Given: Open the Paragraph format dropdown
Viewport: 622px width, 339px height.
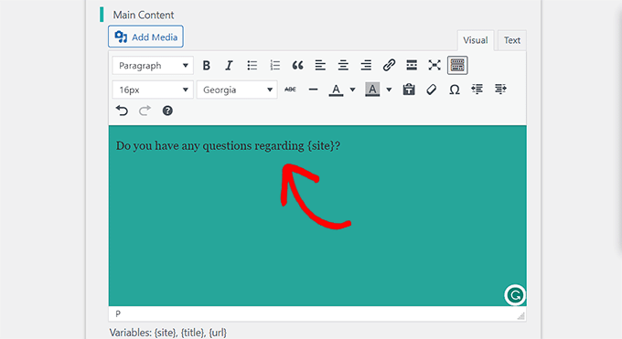Looking at the screenshot, I should (153, 66).
